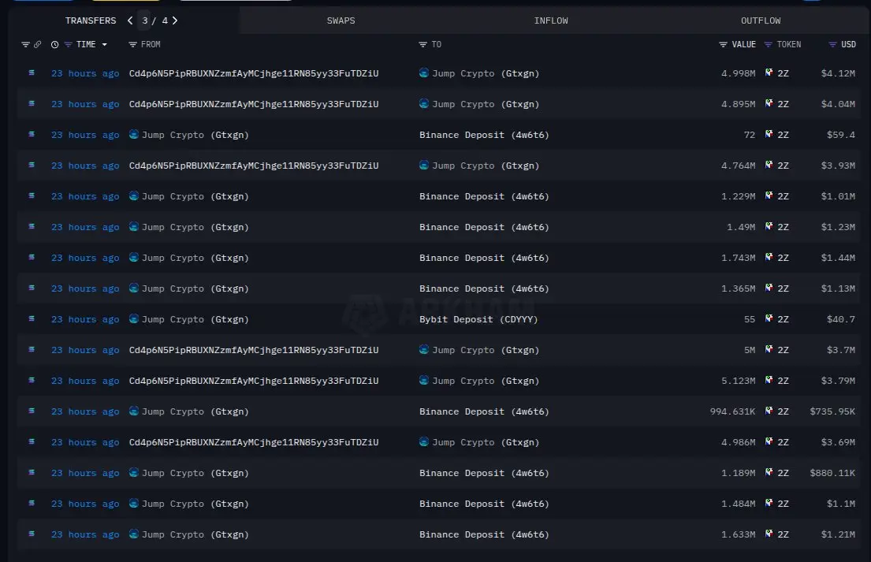Screen dimensions: 871x562
Task: Open sender address Cd4p6N5… on the 4.986M row
Action: tap(254, 442)
